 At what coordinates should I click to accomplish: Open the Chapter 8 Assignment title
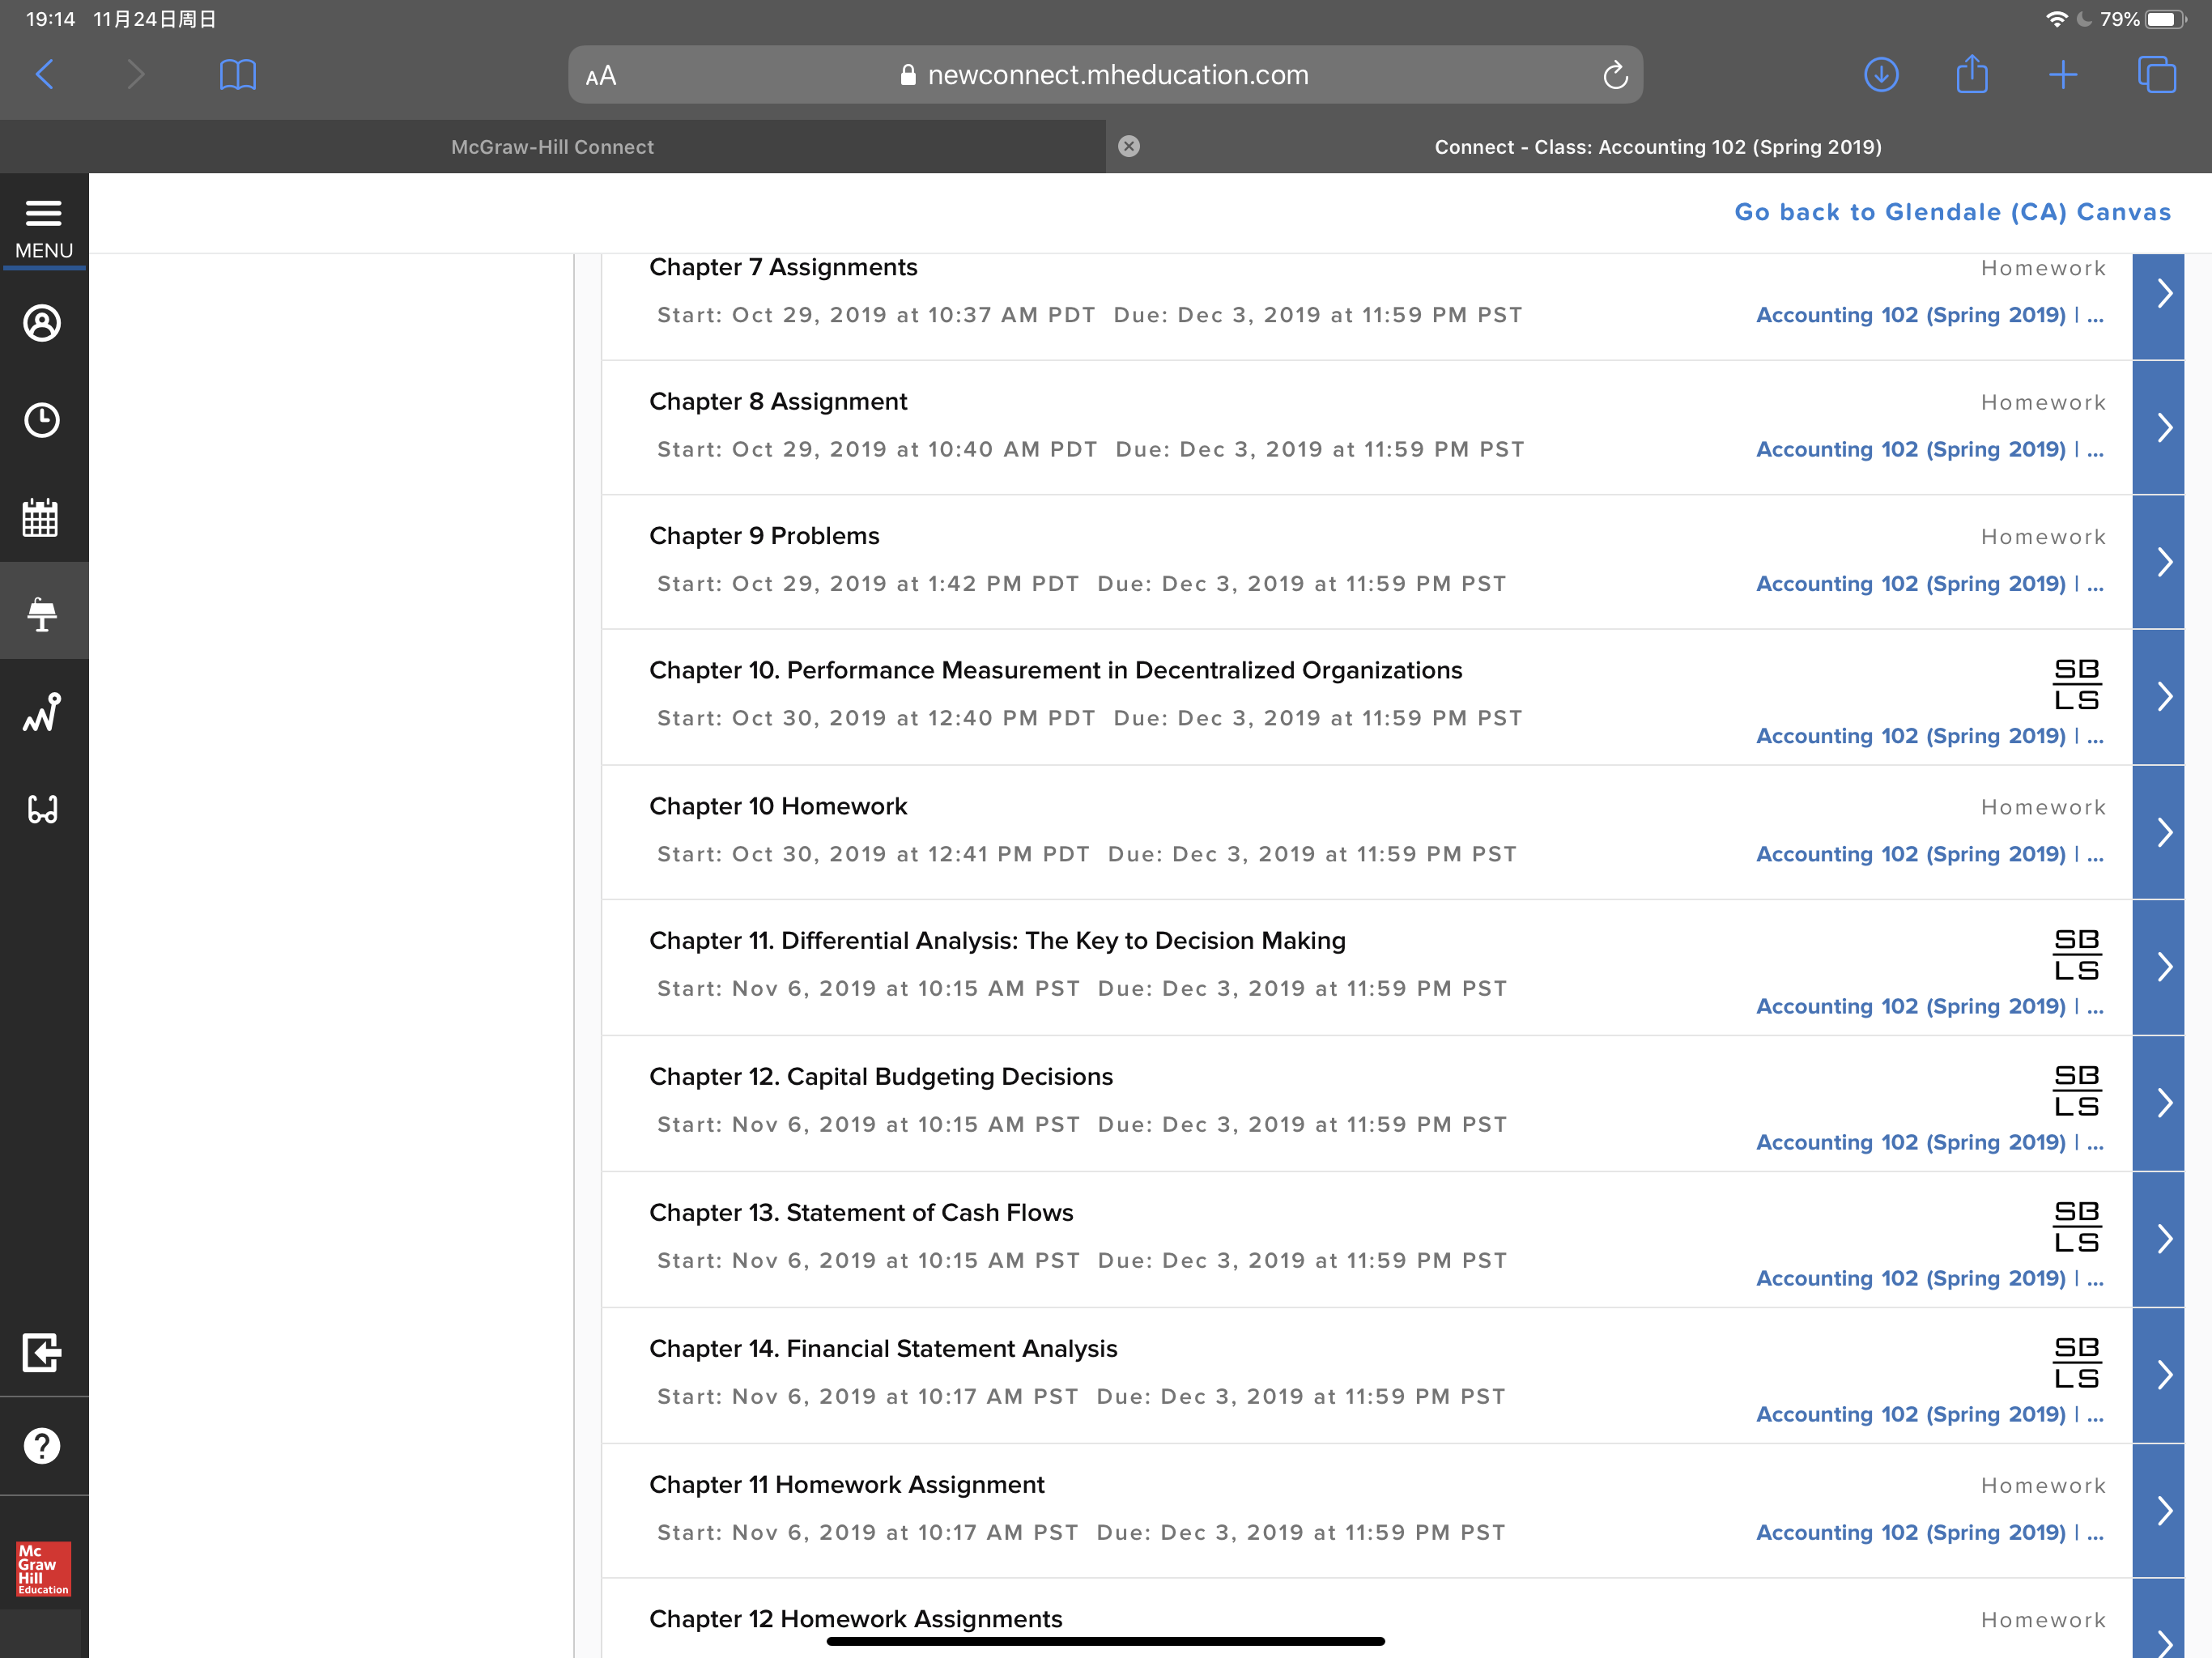click(x=778, y=401)
